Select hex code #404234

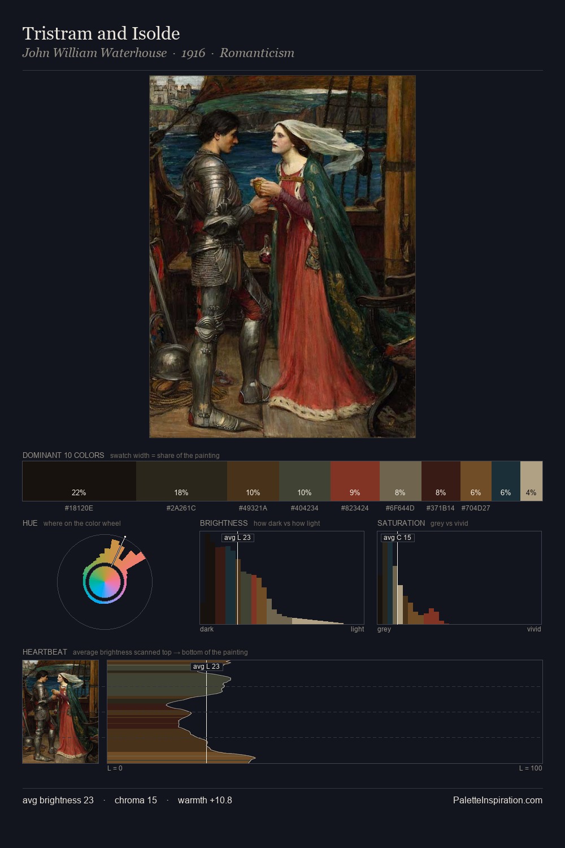click(305, 508)
